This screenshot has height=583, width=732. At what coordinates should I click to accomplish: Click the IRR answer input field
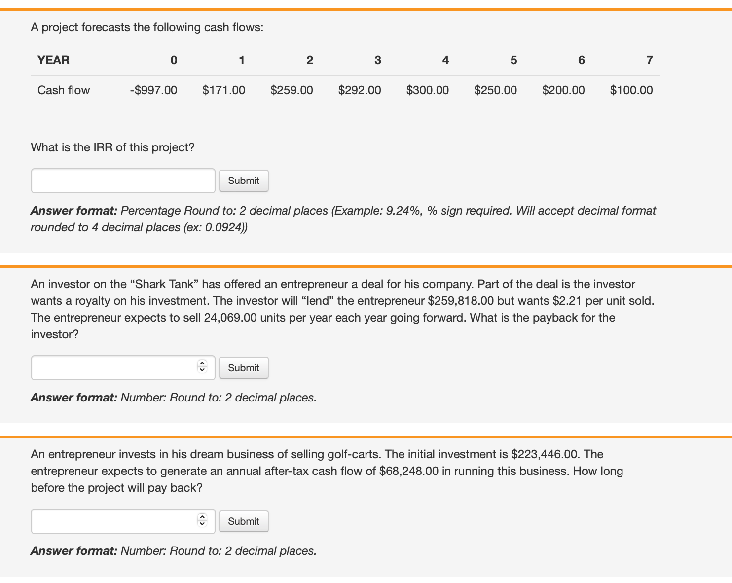123,181
